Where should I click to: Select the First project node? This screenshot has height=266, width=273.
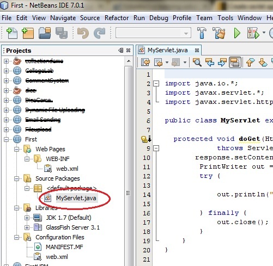[31, 139]
